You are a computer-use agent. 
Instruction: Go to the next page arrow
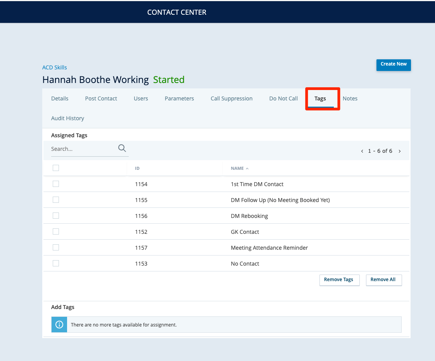tap(400, 151)
